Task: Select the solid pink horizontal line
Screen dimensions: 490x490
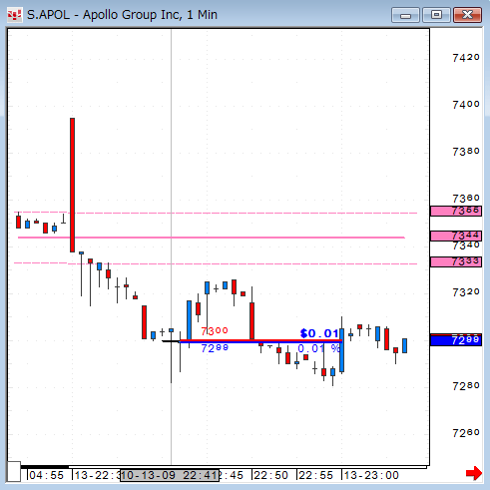Action: click(x=212, y=238)
